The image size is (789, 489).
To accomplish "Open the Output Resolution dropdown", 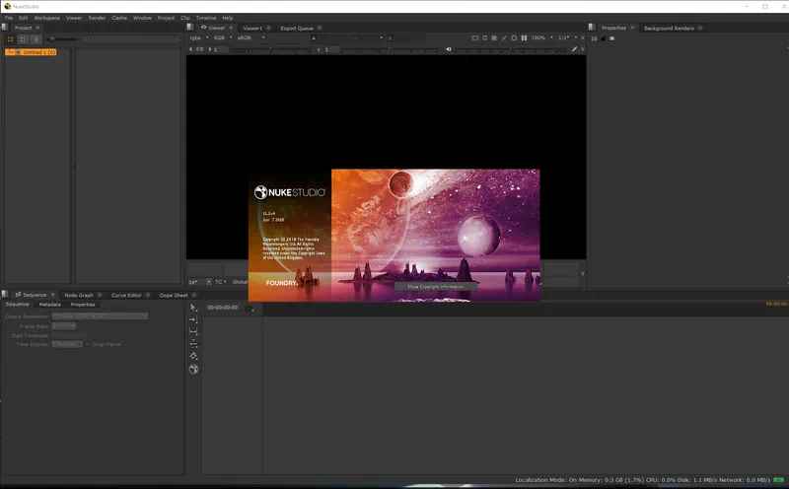I will click(x=100, y=316).
